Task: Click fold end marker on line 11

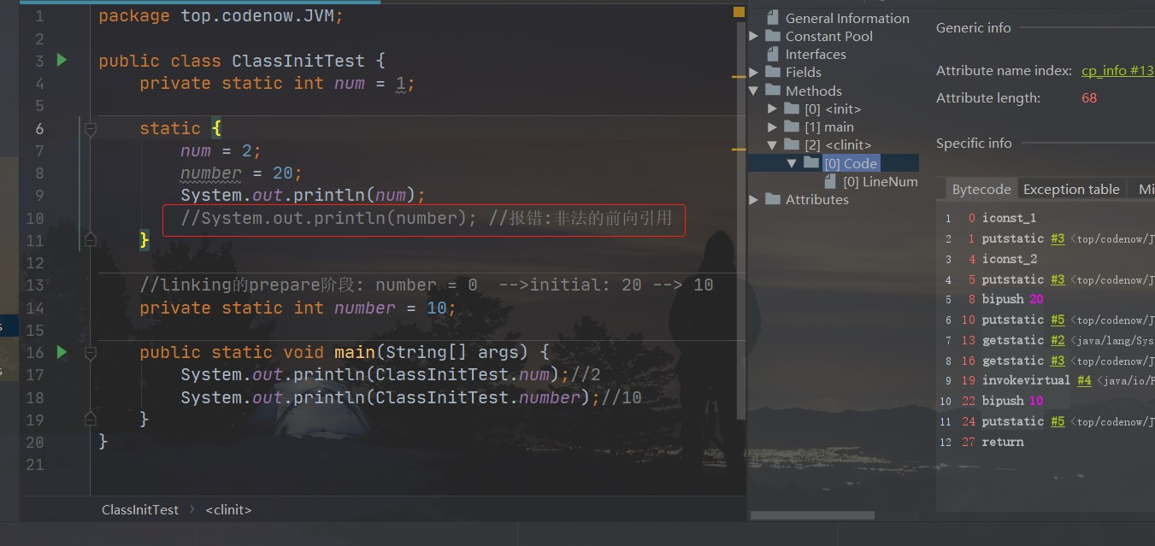Action: [90, 241]
